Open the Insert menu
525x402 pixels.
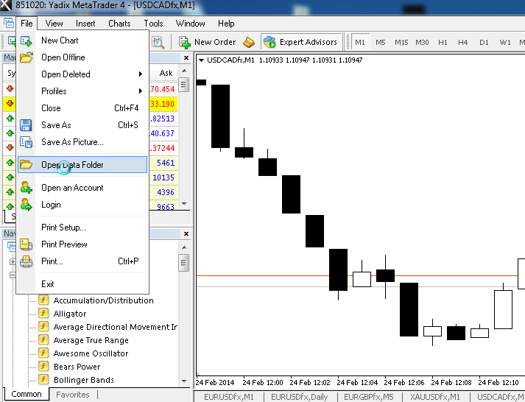coord(85,24)
